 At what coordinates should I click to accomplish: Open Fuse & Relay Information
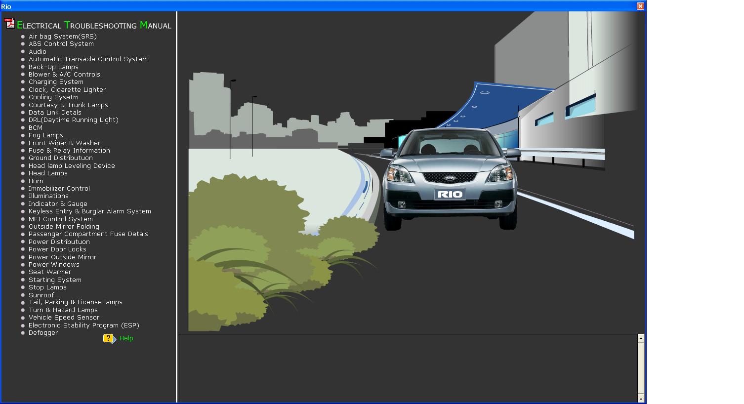[x=69, y=151]
